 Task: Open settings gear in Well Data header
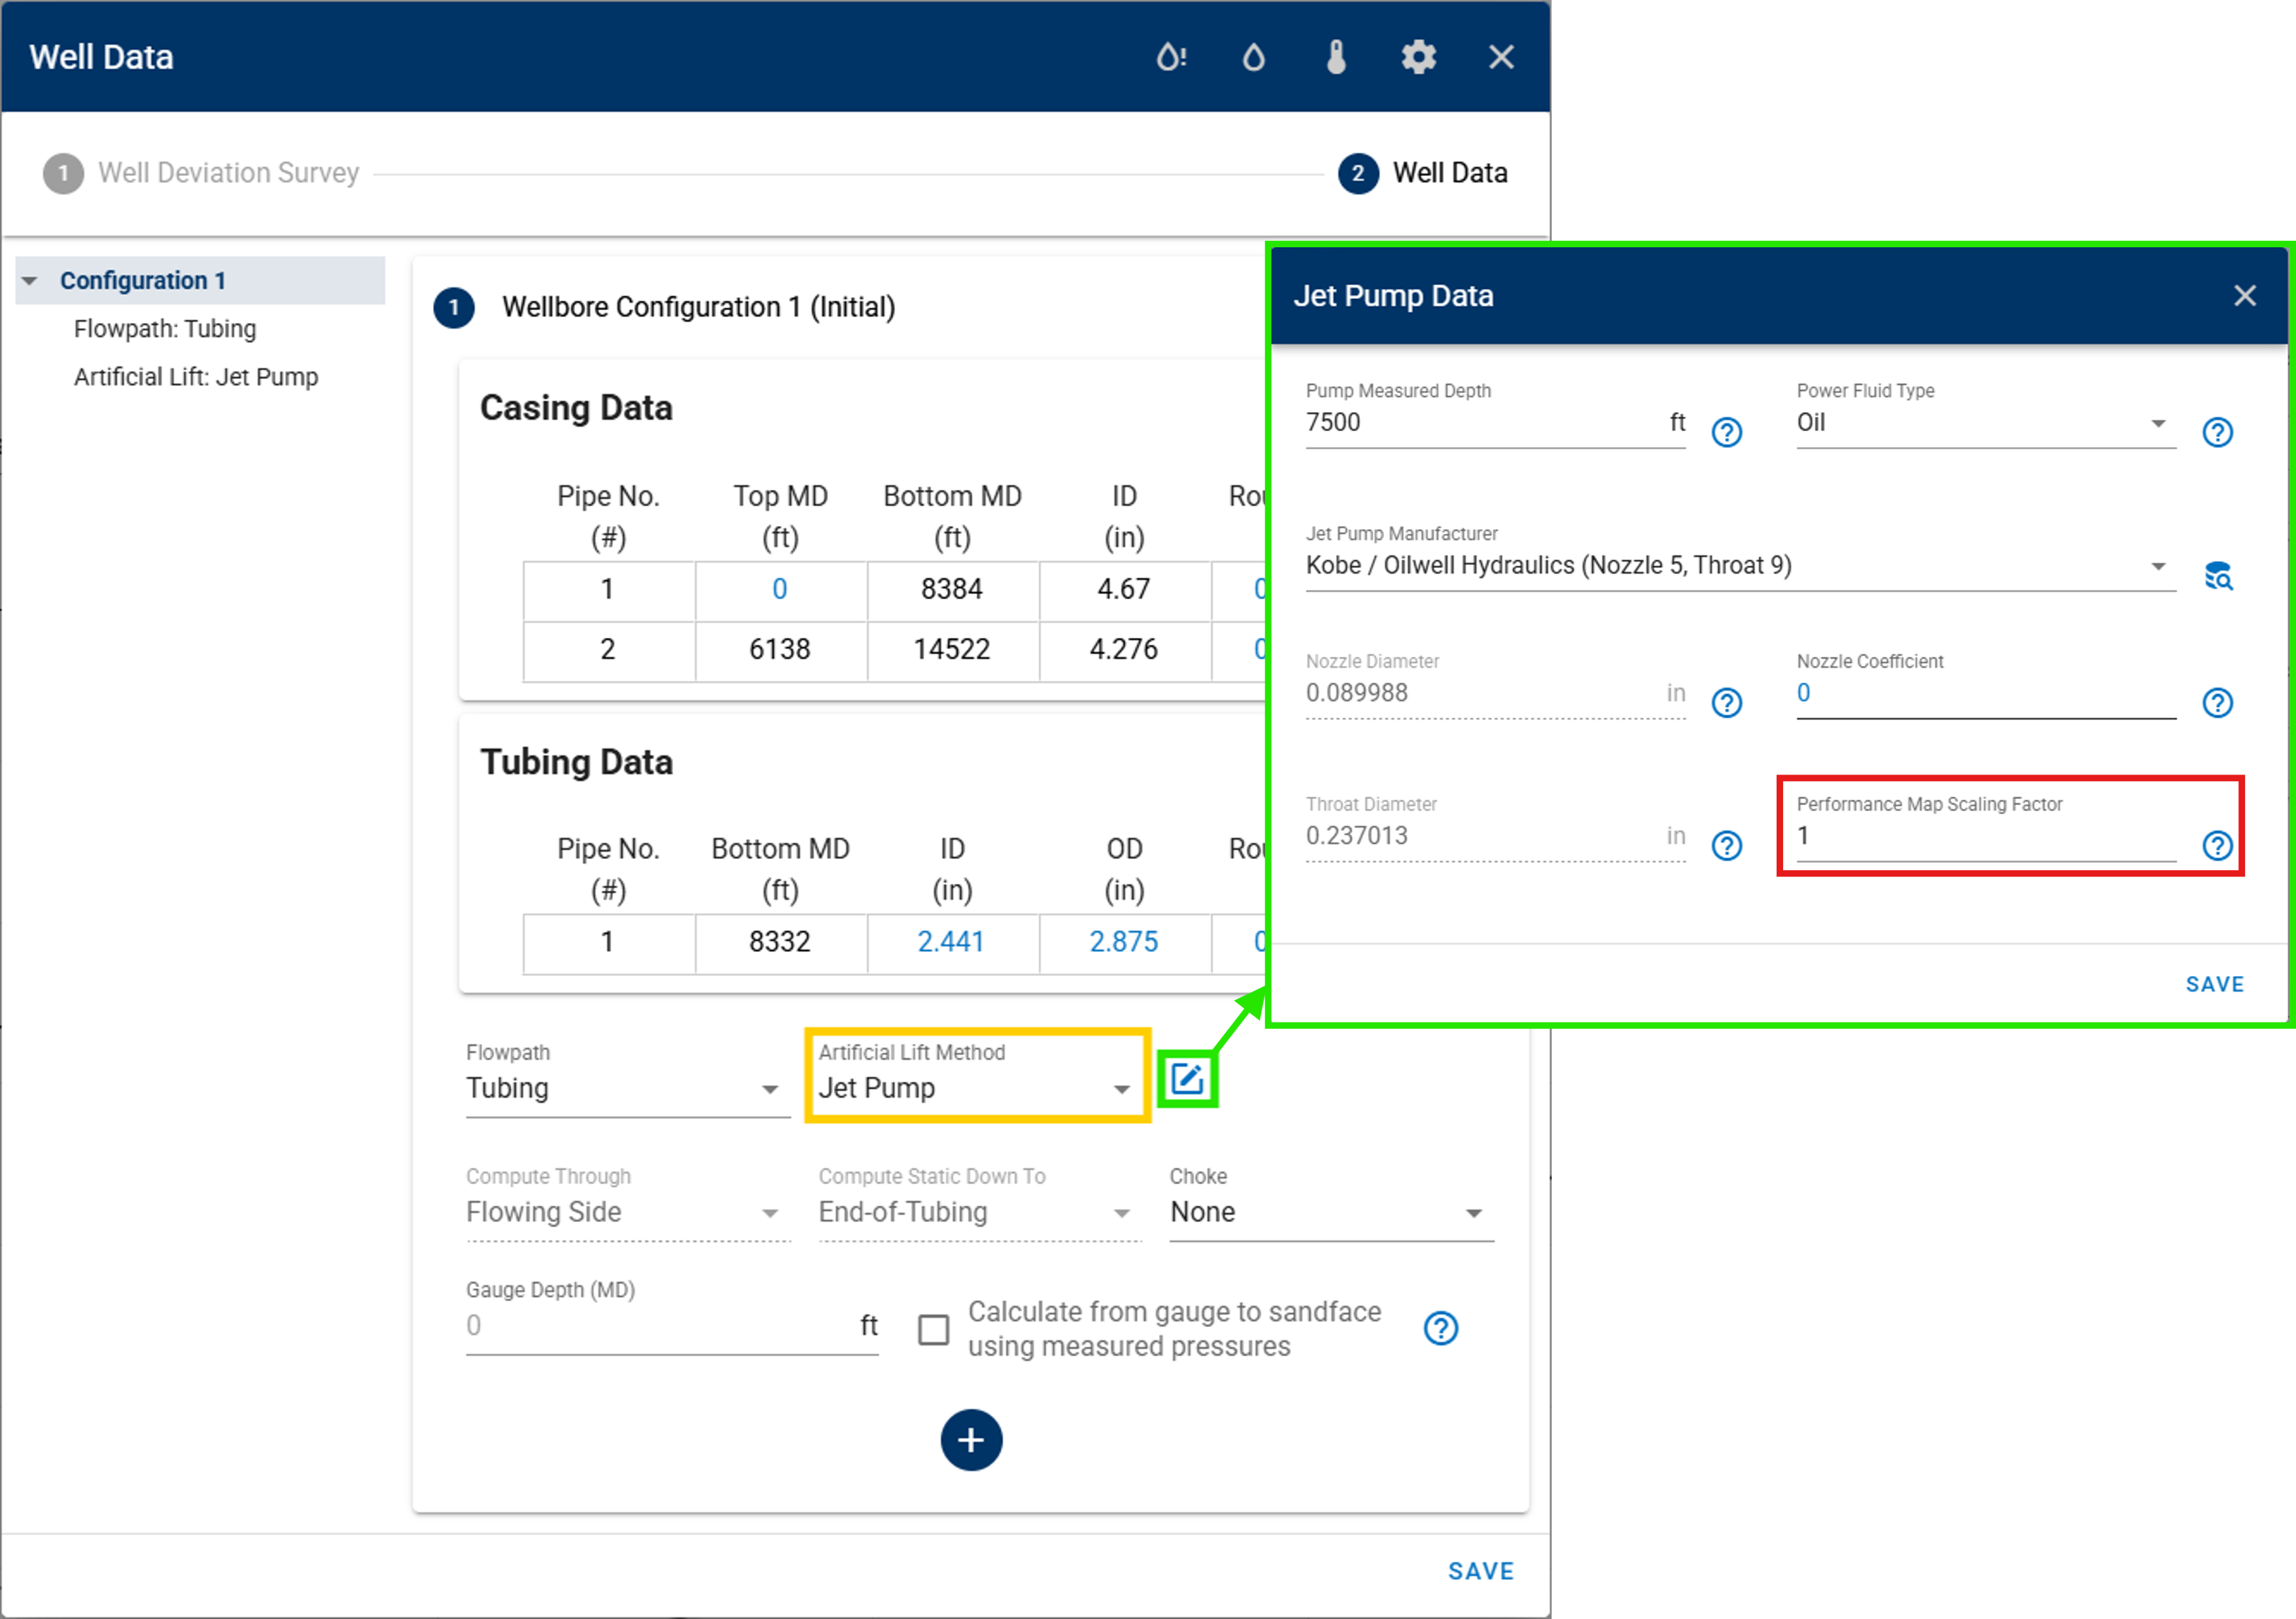point(1418,57)
